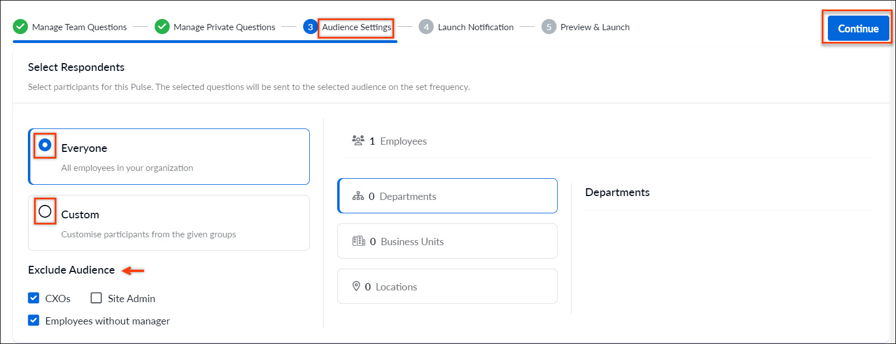Choose the Custom radio button
The width and height of the screenshot is (896, 344).
45,212
